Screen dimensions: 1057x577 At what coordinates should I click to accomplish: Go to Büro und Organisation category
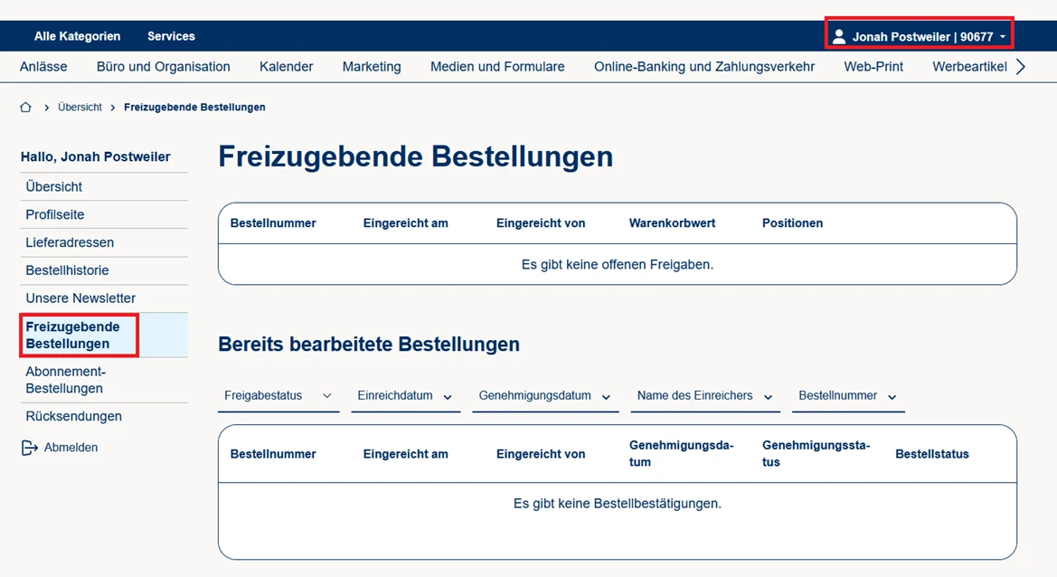(x=163, y=67)
